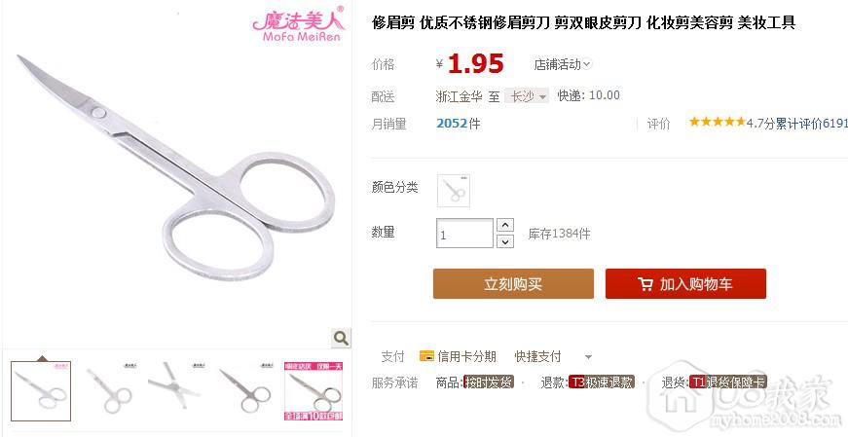Click the credit card installment icon
The height and width of the screenshot is (437, 848).
pyautogui.click(x=426, y=356)
